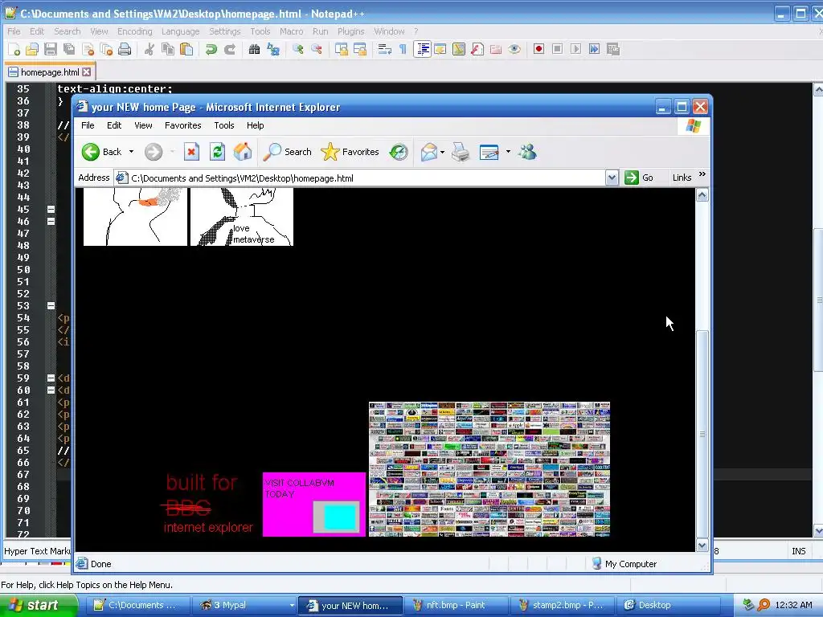The height and width of the screenshot is (617, 823).
Task: Click magenta VISIT COLLABVM TODAY banner image
Action: tap(314, 505)
